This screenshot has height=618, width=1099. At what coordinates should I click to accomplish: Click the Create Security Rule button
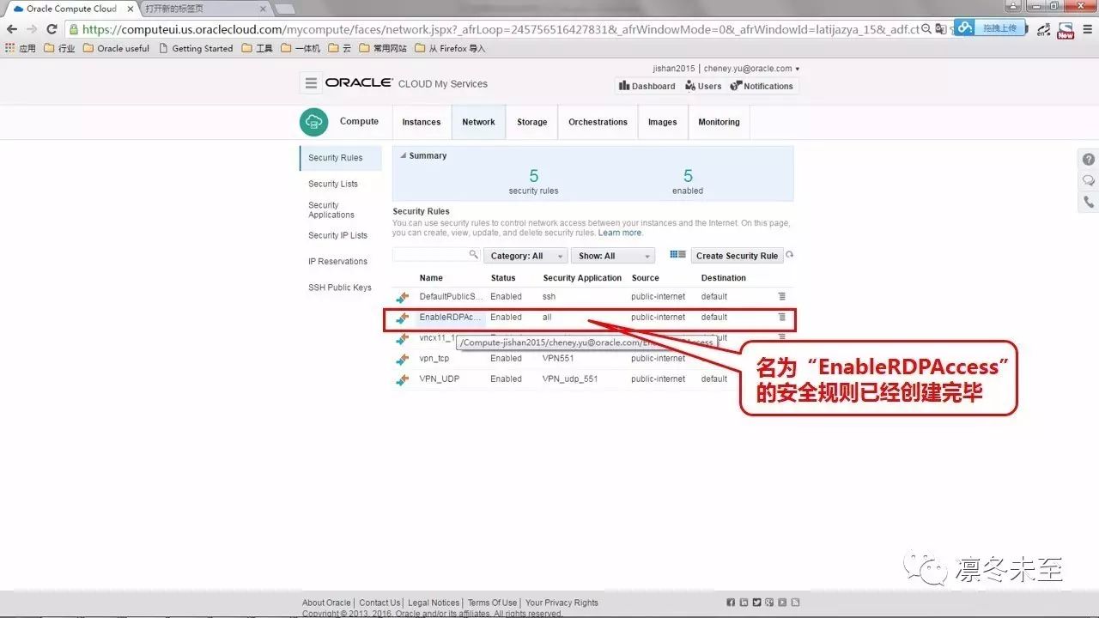(x=737, y=256)
